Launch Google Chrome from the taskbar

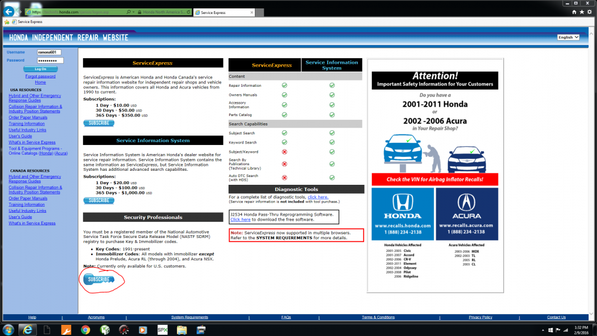click(85, 330)
